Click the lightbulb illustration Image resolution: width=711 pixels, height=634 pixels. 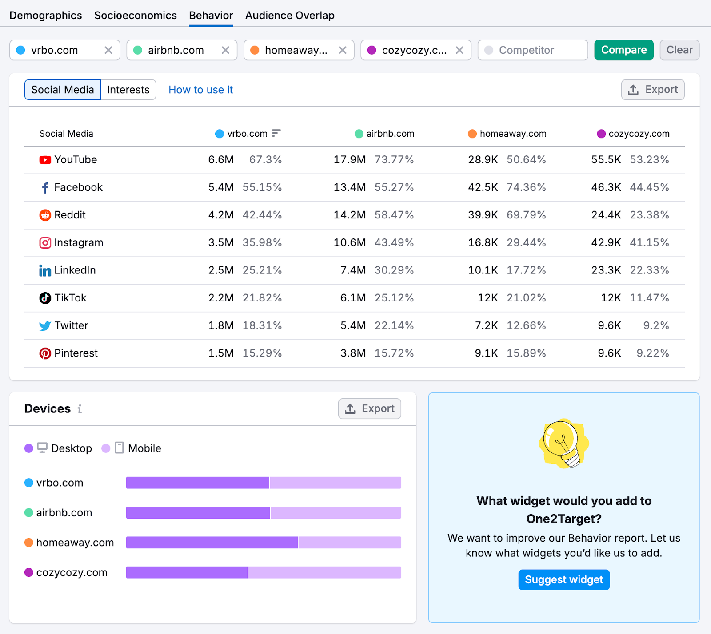click(564, 443)
